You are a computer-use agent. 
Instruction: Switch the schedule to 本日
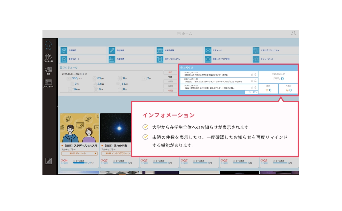tap(170, 72)
